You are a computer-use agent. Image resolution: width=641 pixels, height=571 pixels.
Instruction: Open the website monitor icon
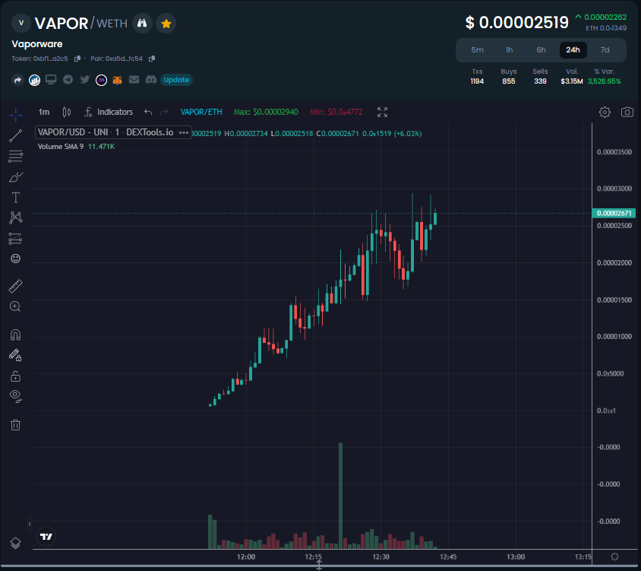51,79
